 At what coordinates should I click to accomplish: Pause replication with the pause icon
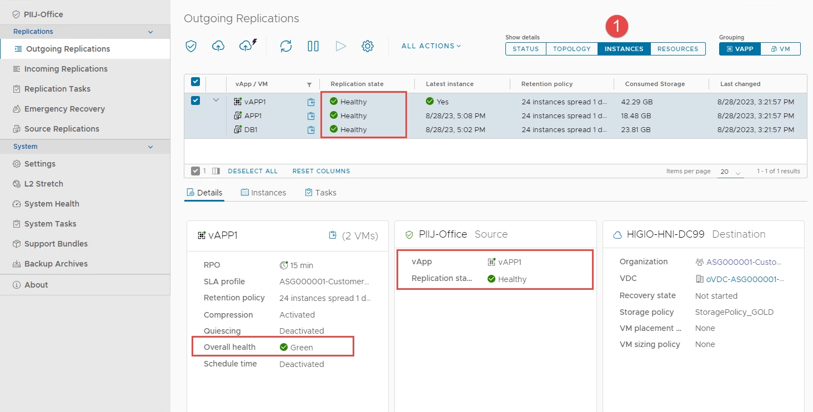tap(313, 46)
